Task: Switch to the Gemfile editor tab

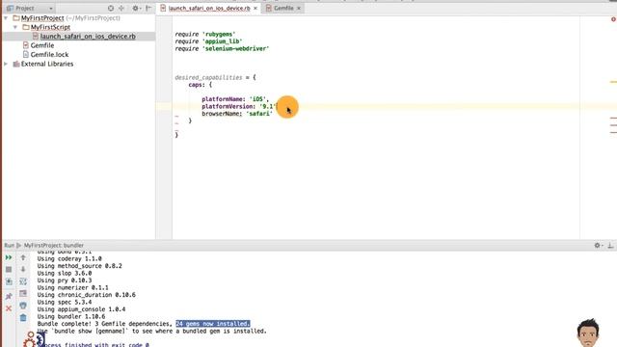Action: 283,8
